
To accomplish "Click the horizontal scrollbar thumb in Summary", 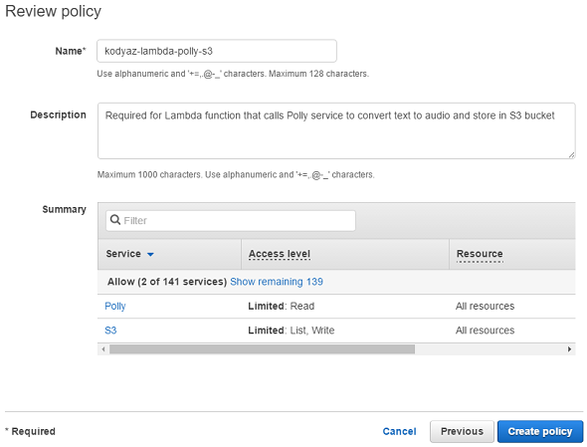I will click(262, 349).
